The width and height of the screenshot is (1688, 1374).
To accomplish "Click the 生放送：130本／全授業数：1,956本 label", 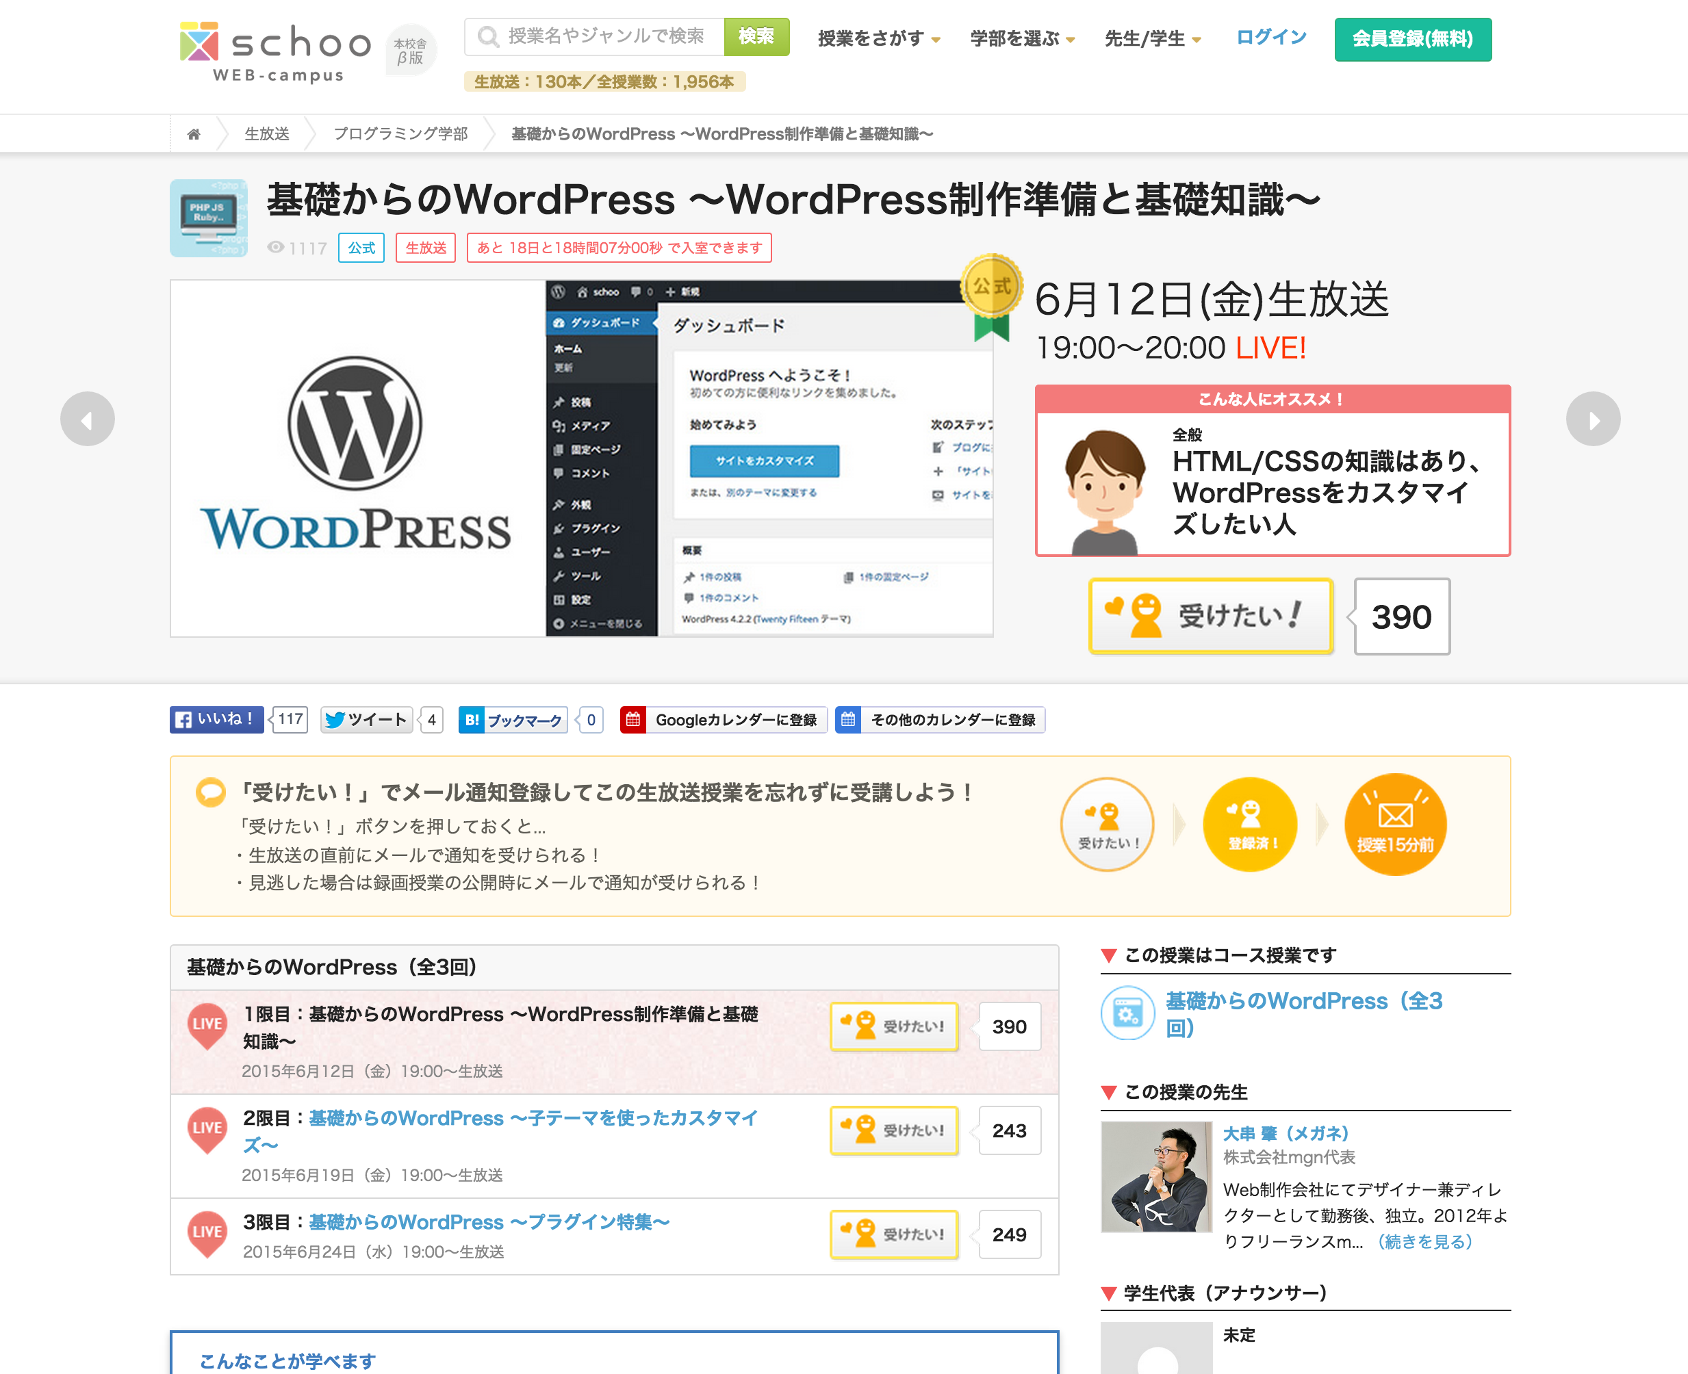I will click(604, 81).
